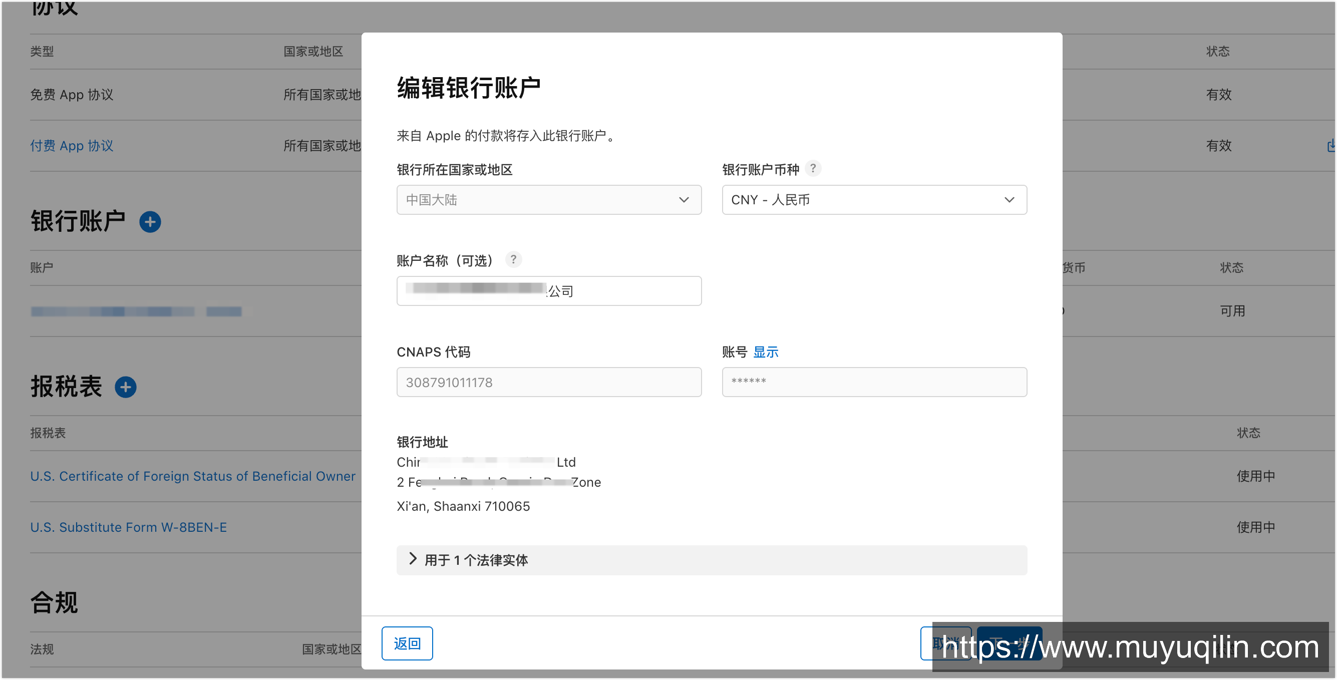Open help tooltip for account name field

(x=513, y=259)
